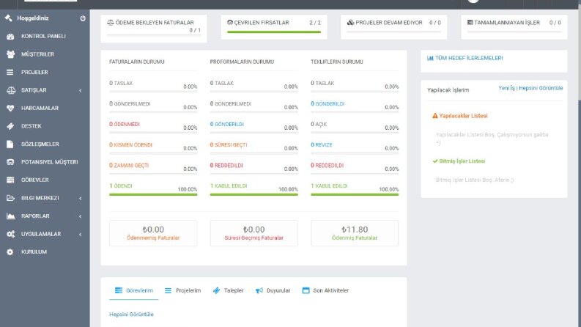Screen dimensions: 581x327
Task: Open Kontrol Paneli menu item
Action: [x=45, y=37]
